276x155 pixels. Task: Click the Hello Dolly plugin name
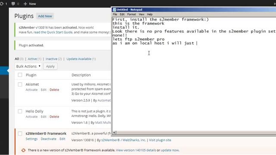34,111
